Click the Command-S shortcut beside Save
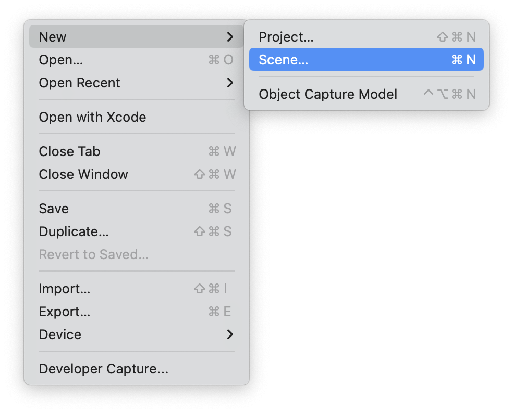The height and width of the screenshot is (413, 513). point(220,209)
